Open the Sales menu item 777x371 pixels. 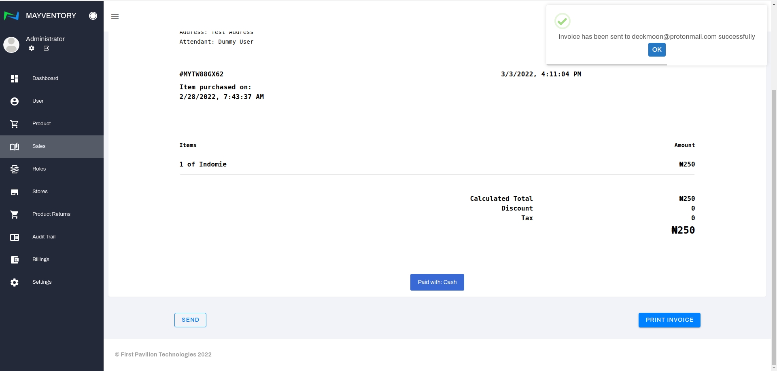click(39, 146)
